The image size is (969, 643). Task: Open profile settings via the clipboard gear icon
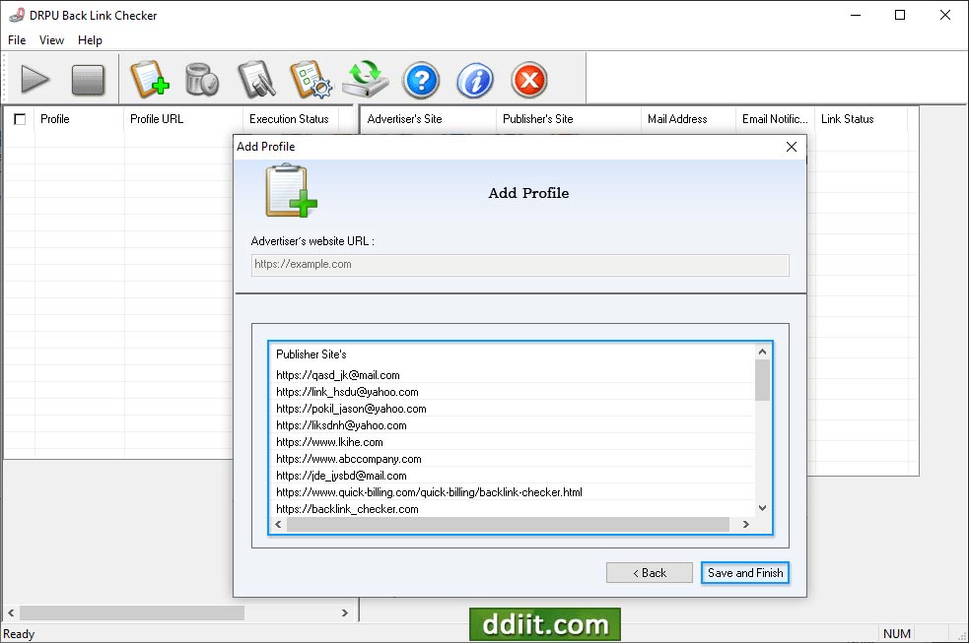tap(311, 80)
